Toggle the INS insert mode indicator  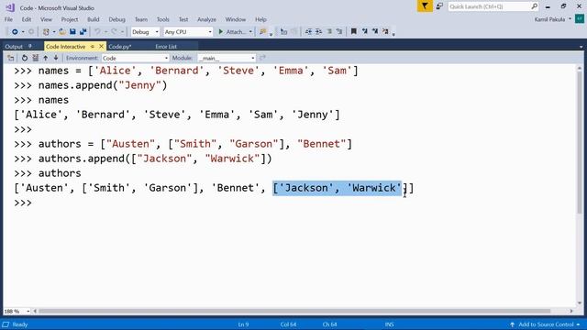click(389, 324)
